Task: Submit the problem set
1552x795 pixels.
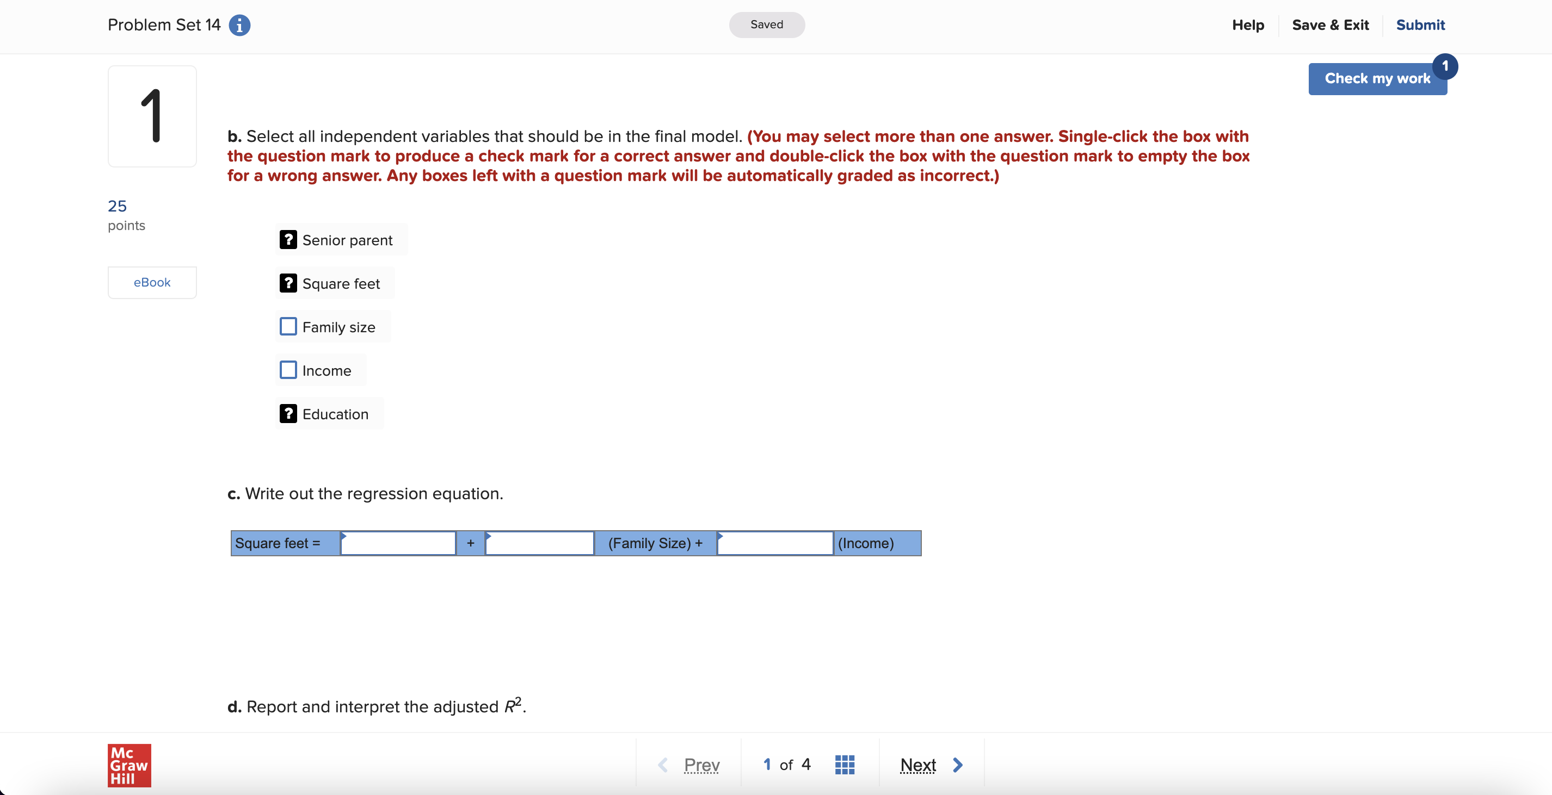Action: tap(1420, 24)
